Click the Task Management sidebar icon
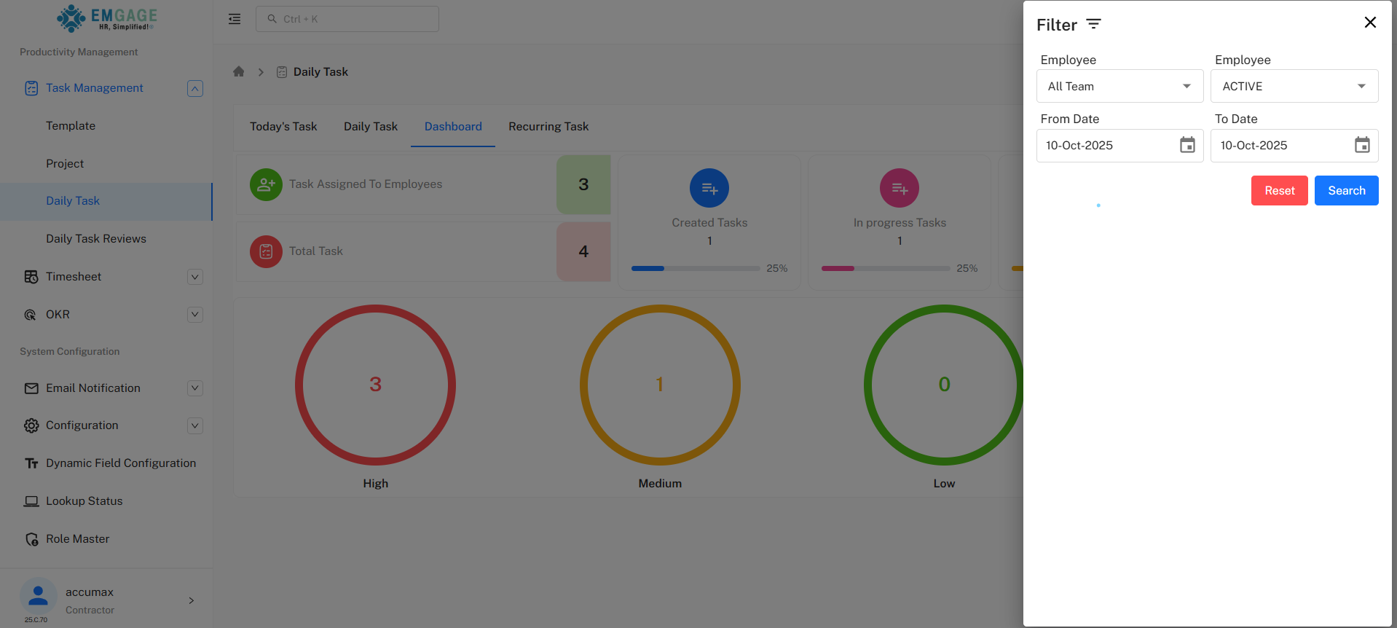Viewport: 1397px width, 628px height. tap(31, 88)
